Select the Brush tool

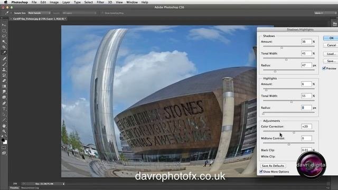pos(4,64)
